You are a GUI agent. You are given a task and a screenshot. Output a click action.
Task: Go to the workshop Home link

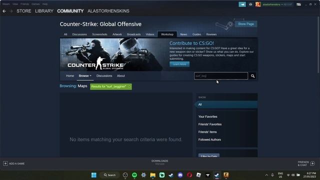(x=70, y=75)
